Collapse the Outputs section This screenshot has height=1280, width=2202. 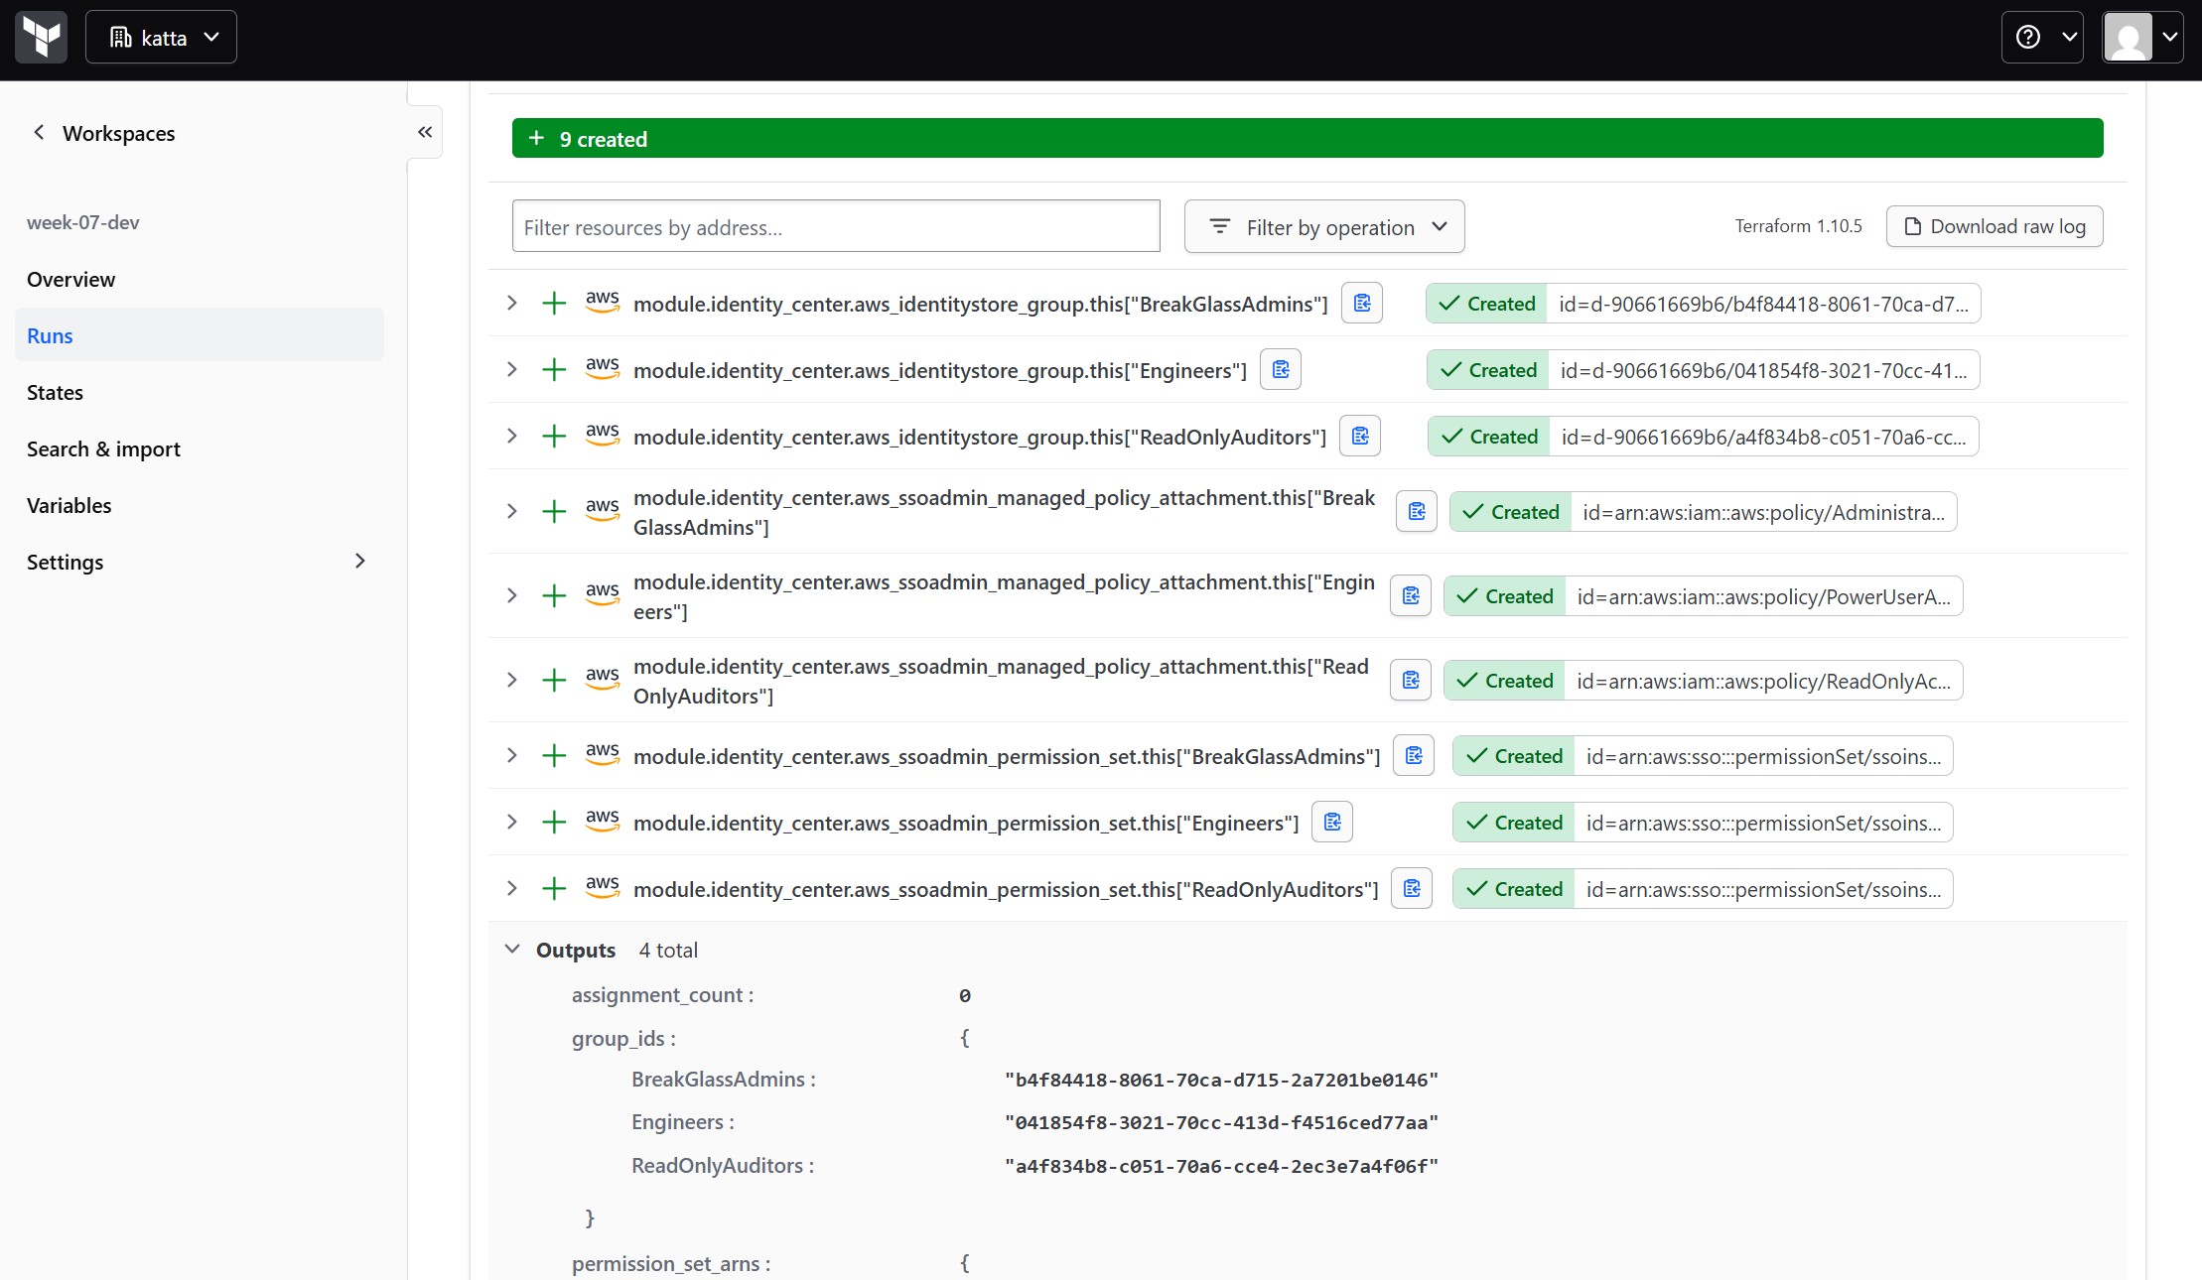[512, 949]
